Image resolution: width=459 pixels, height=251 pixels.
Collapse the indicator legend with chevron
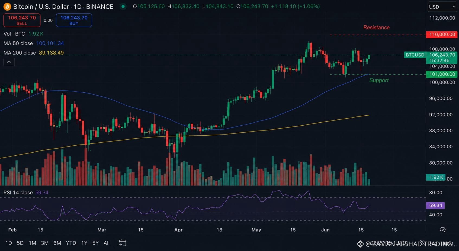tap(9, 62)
